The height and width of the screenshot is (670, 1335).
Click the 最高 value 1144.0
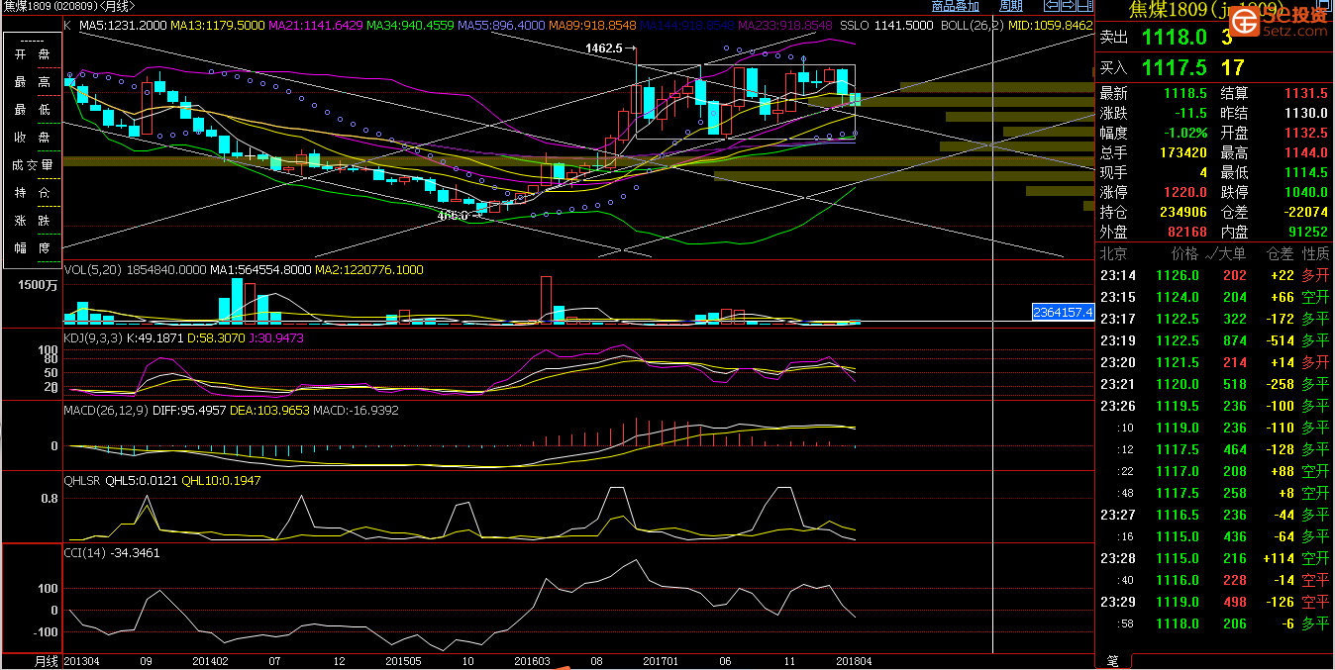click(x=1305, y=152)
